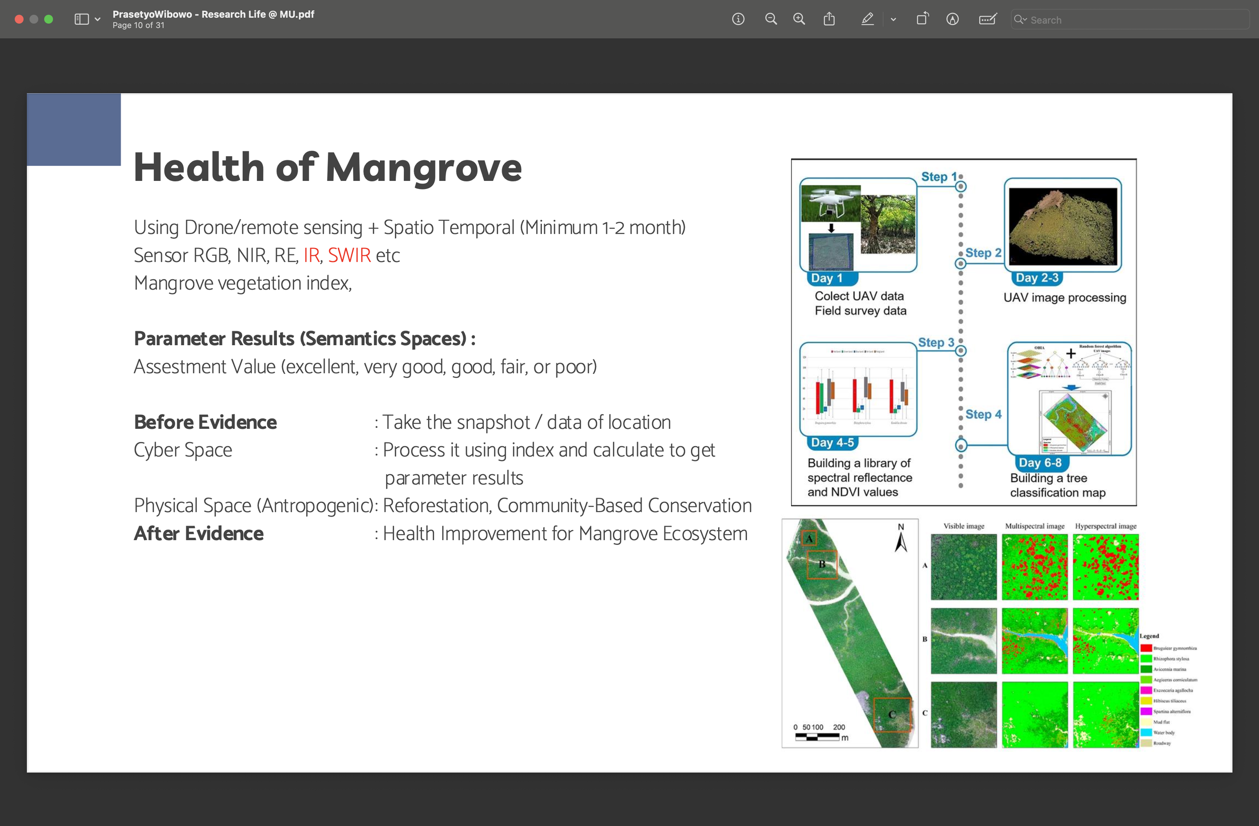Select the Highlight pen tool
Screen dimensions: 1259x826
tap(867, 20)
